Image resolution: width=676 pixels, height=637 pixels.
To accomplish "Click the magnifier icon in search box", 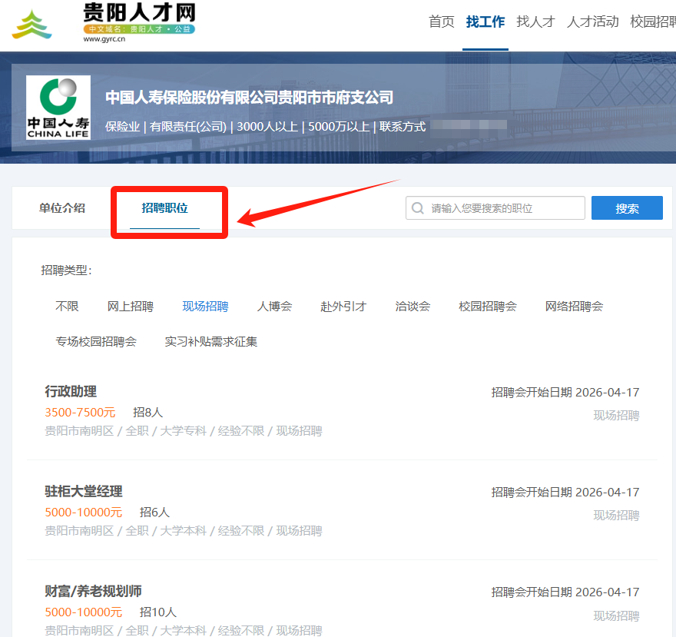I will click(x=417, y=208).
